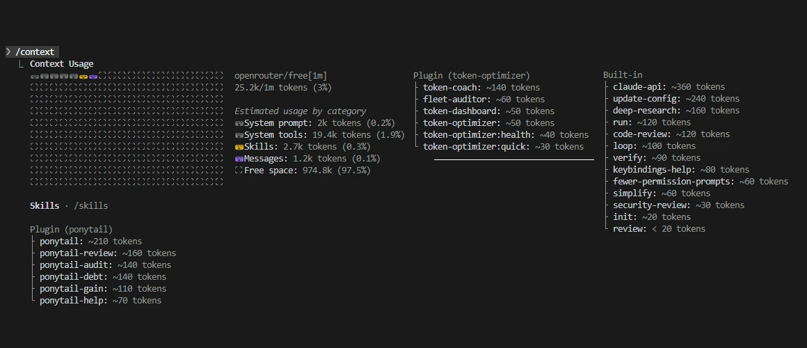Viewport: 807px width, 348px height.
Task: Click the claude-api built-in entry
Action: (x=669, y=87)
